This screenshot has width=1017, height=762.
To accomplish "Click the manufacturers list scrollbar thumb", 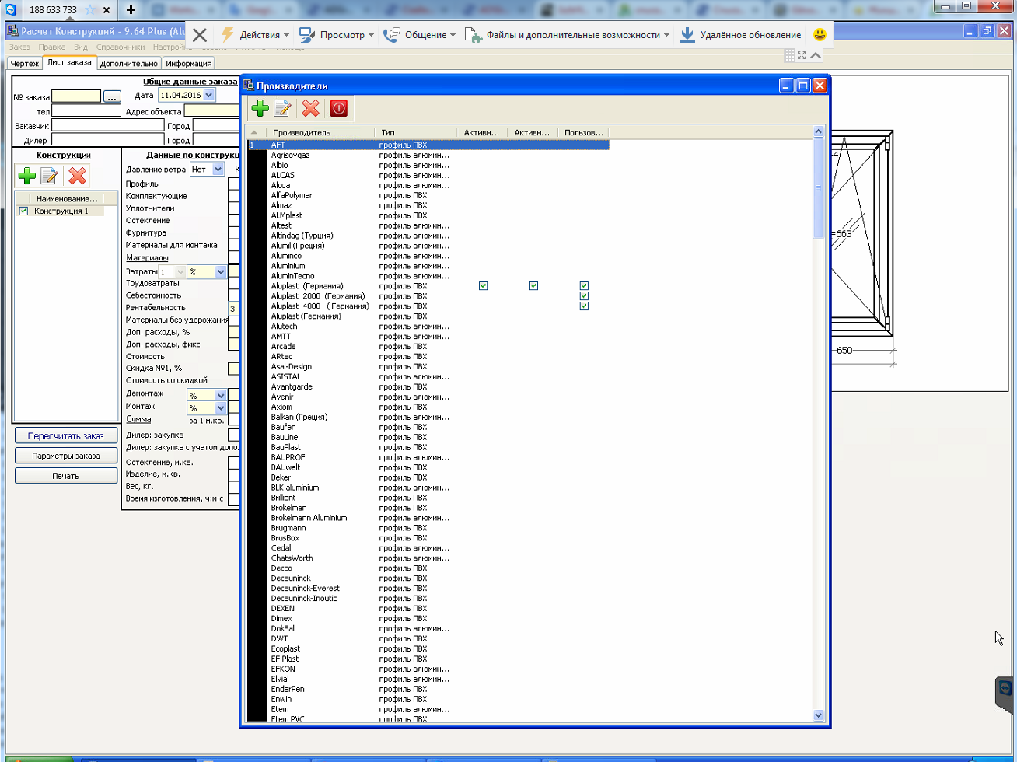I will click(818, 189).
